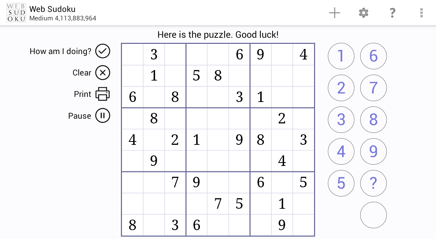The image size is (436, 239).
Task: Open help with the question mark icon
Action: pos(392,13)
